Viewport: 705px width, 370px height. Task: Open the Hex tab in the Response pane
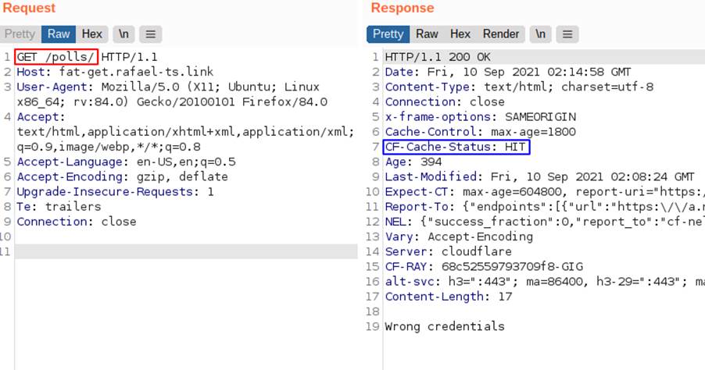click(460, 34)
